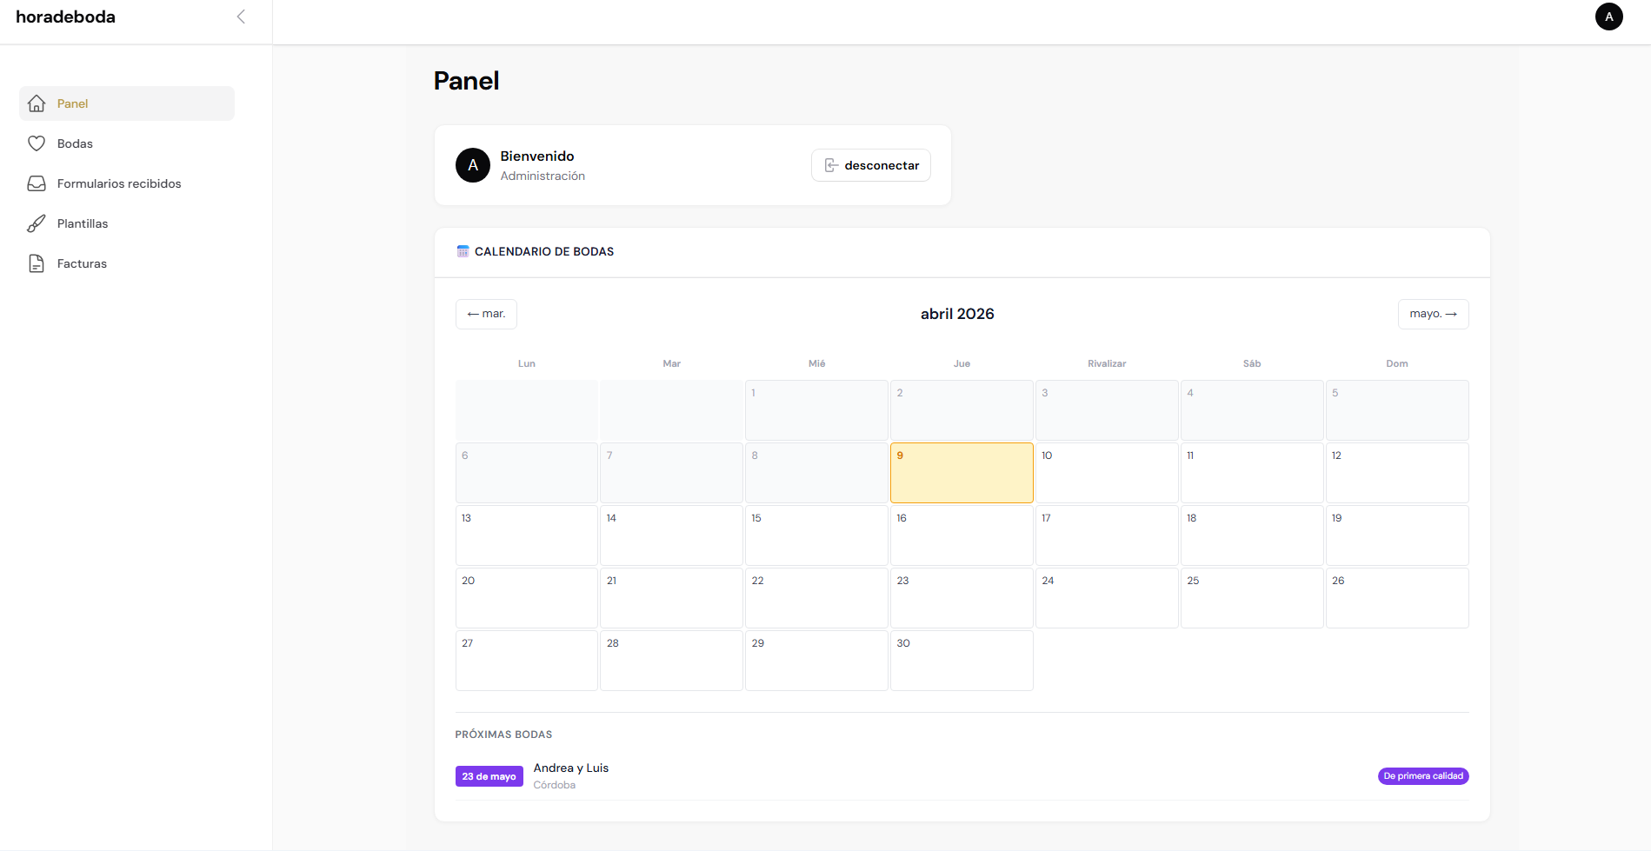
Task: Open the user avatar menu at top right
Action: point(1608,17)
